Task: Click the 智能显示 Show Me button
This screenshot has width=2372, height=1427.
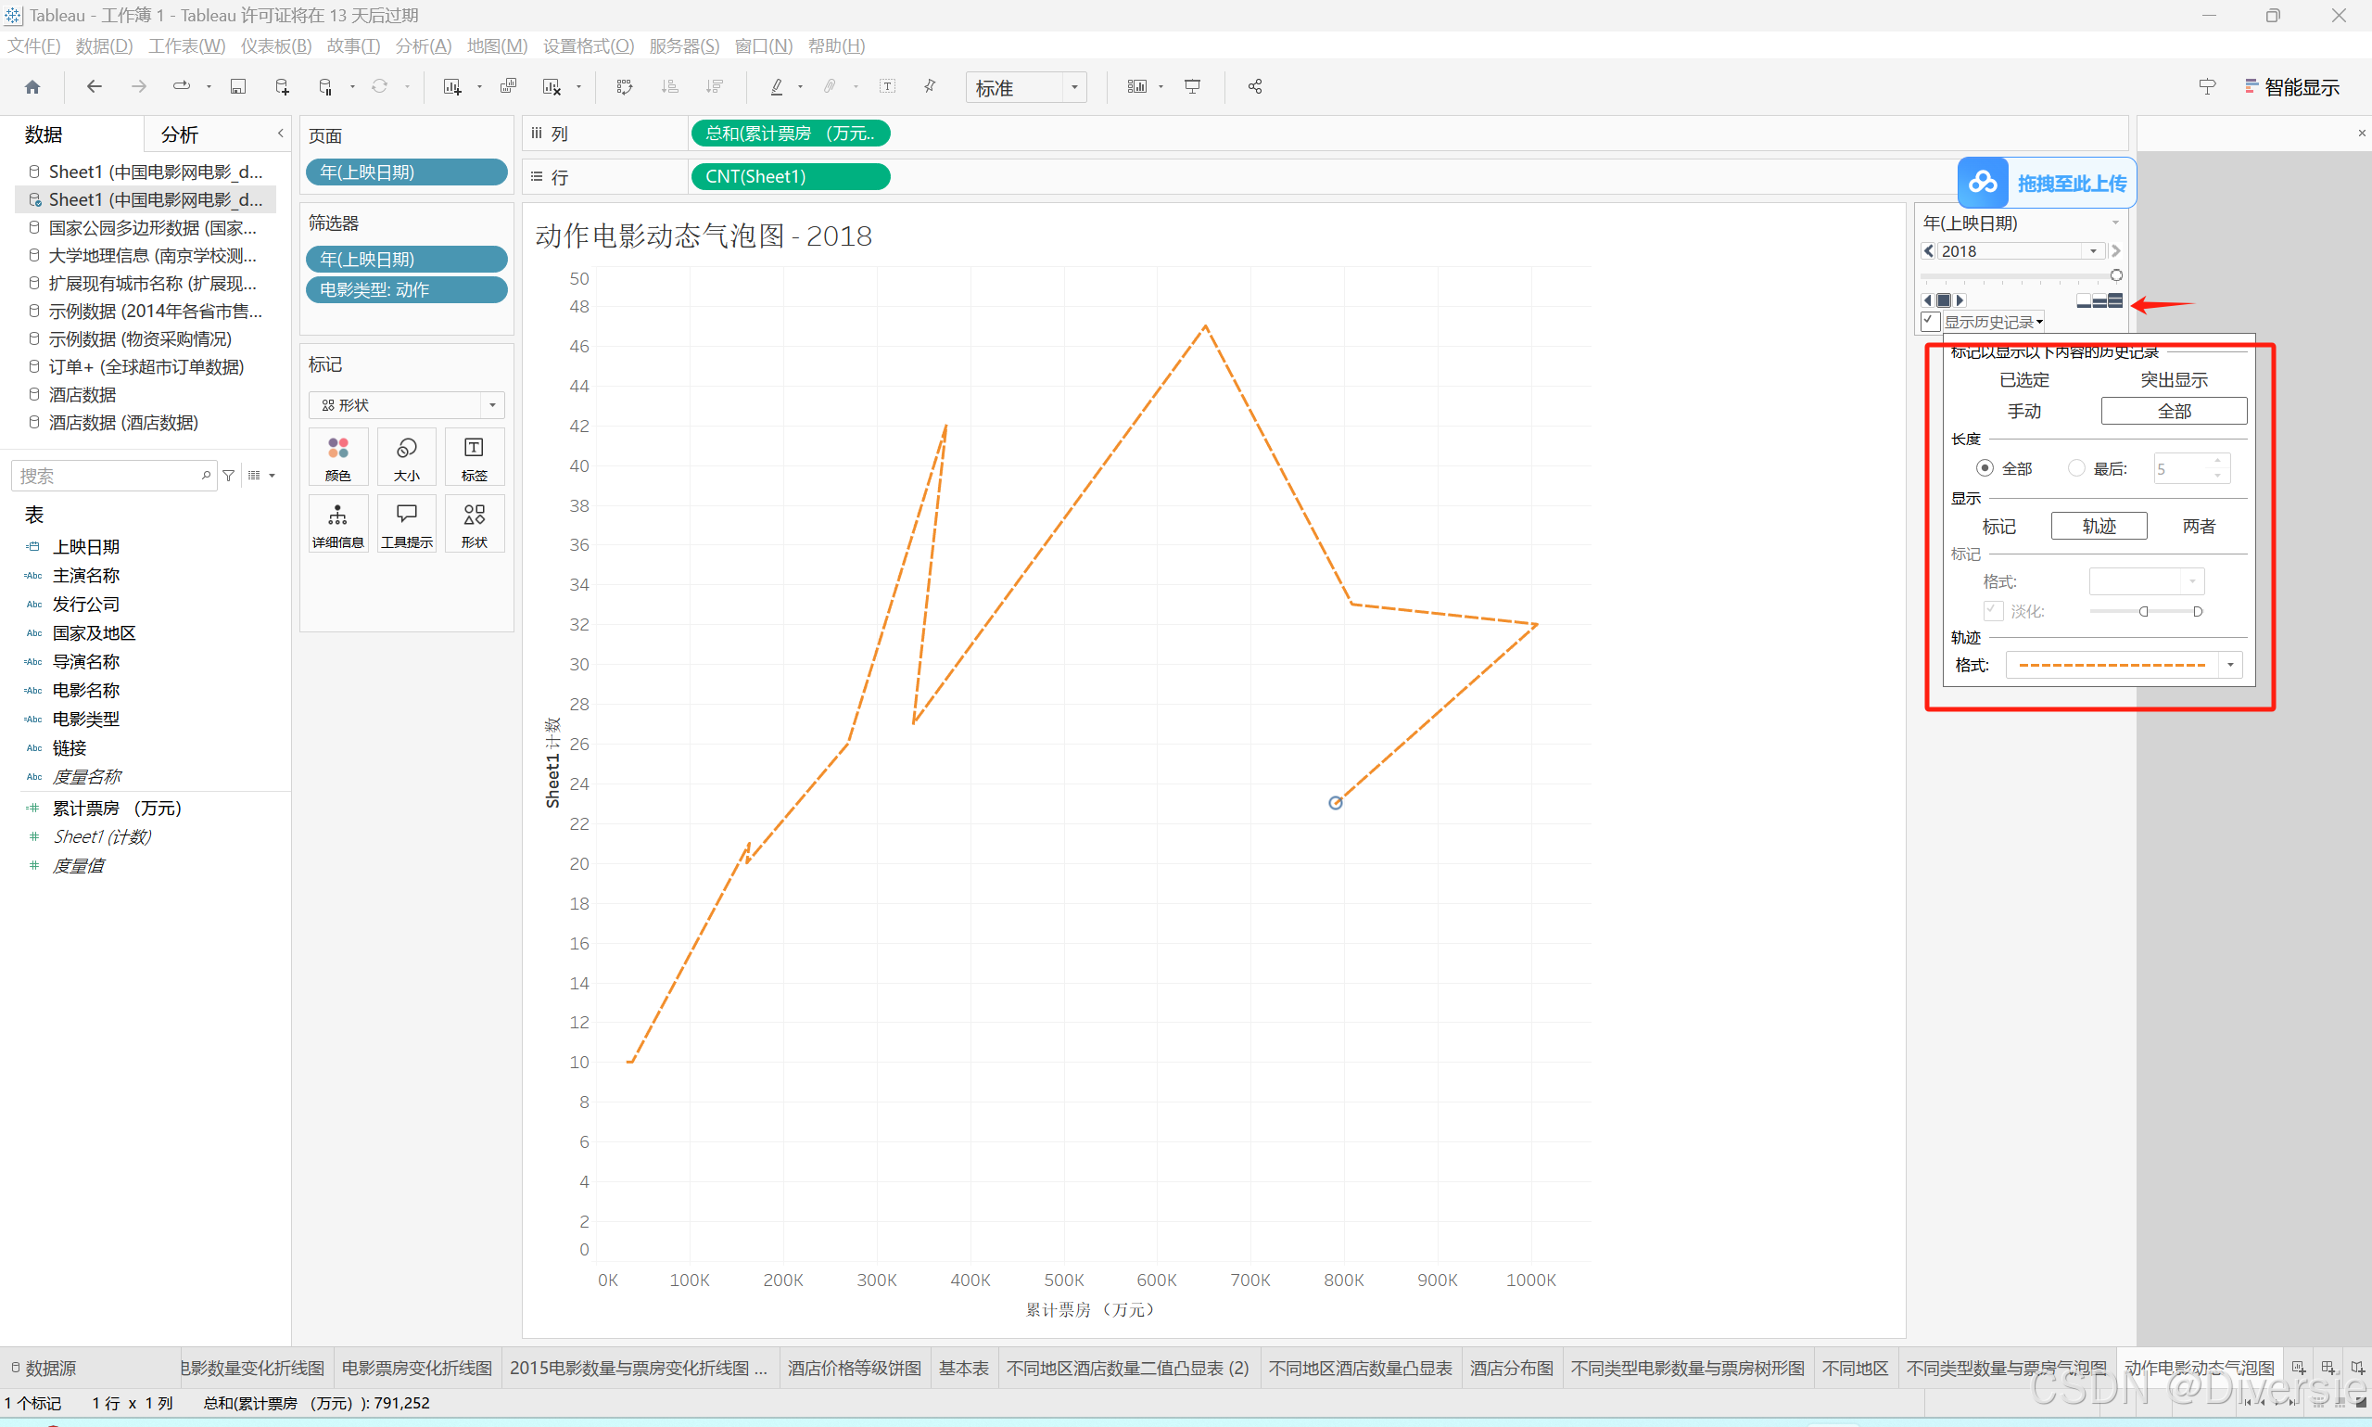Action: 2291,87
